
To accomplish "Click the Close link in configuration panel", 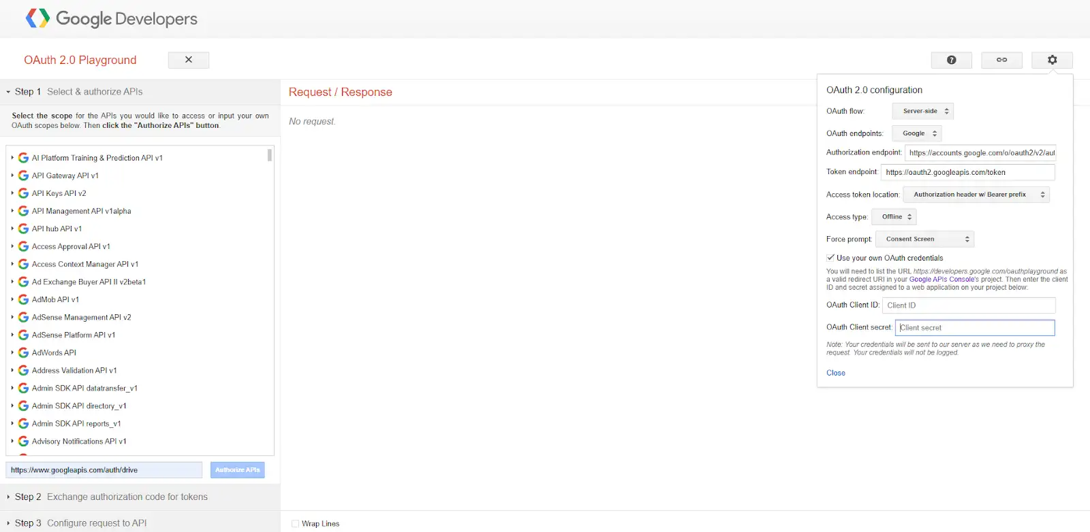I will coord(836,373).
